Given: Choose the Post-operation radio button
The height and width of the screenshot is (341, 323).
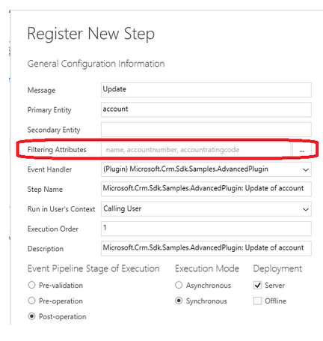Looking at the screenshot, I should click(31, 316).
